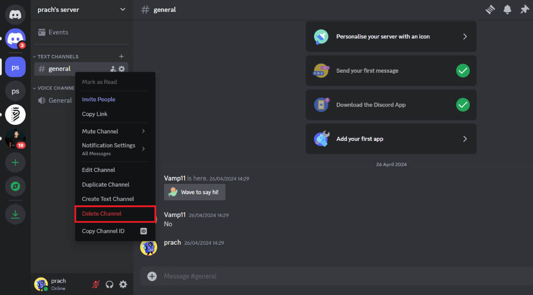This screenshot has height=295, width=533.
Task: Open Download the Discord App card
Action: click(x=391, y=105)
